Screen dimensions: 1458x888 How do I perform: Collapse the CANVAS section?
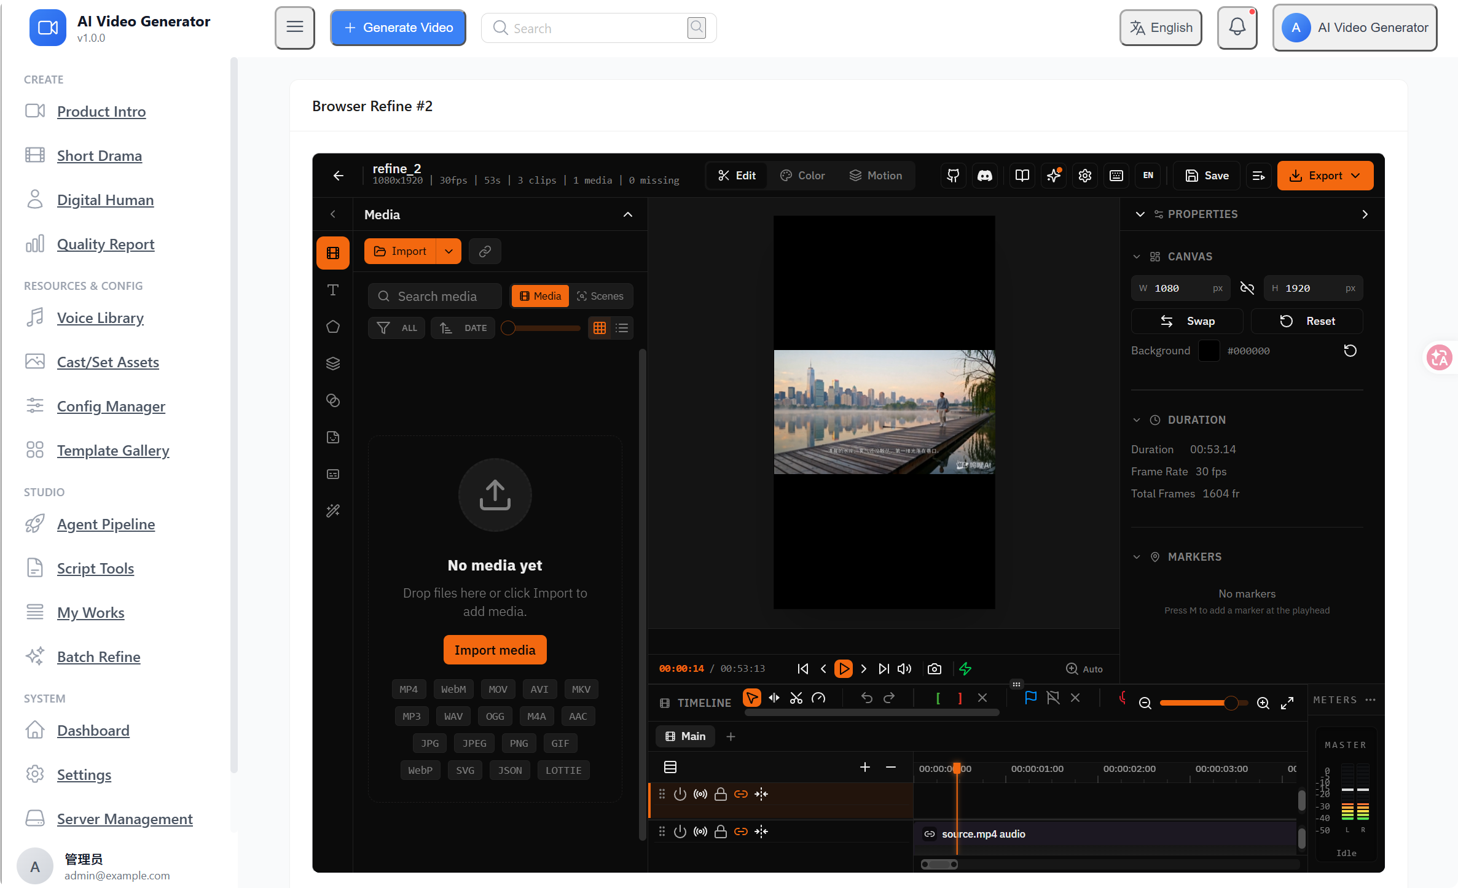(1137, 257)
